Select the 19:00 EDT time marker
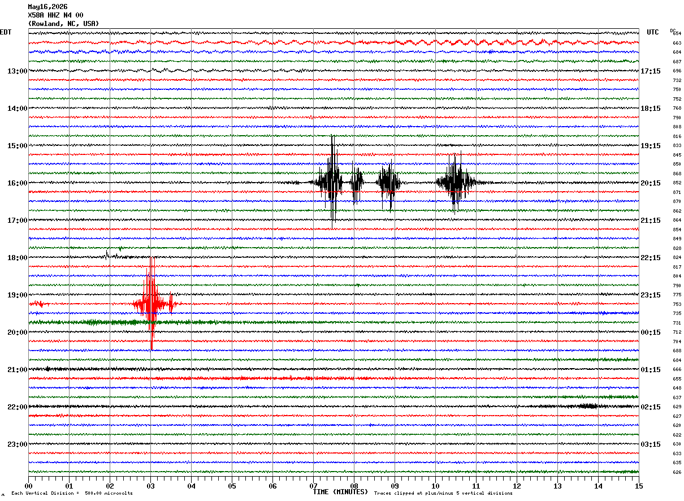Viewport: 684px width, 501px height. (x=17, y=295)
